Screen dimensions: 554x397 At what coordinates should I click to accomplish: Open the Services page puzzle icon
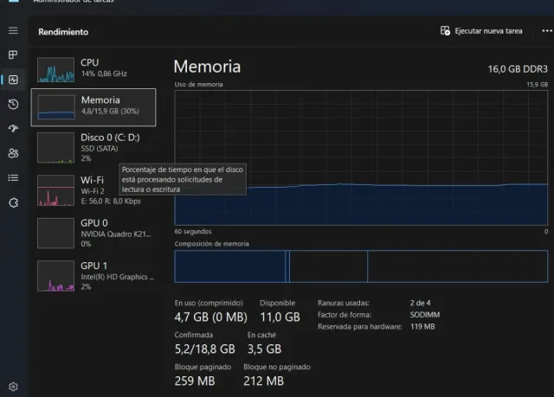(13, 202)
